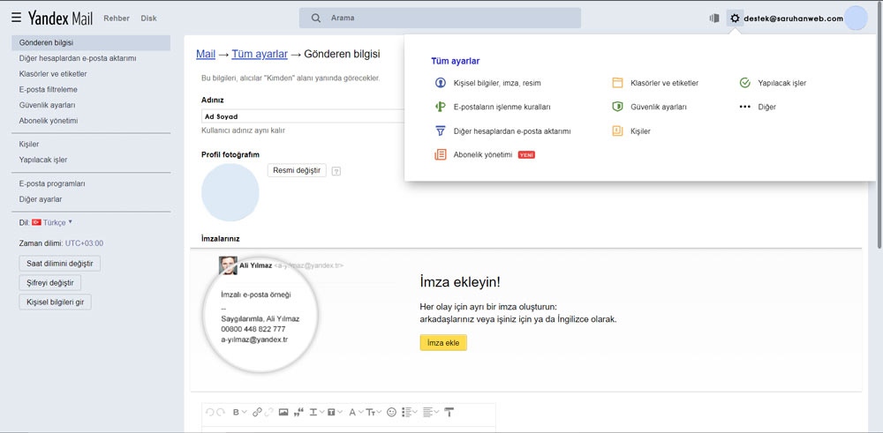Click the destek@saruhanweb.com account name
883x433 pixels.
point(793,18)
